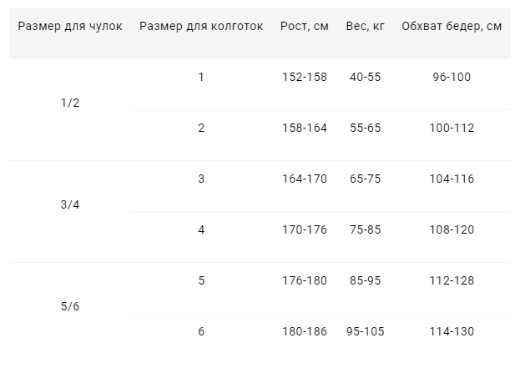Select the hip circumference 114-130
525x368 pixels.
452,331
